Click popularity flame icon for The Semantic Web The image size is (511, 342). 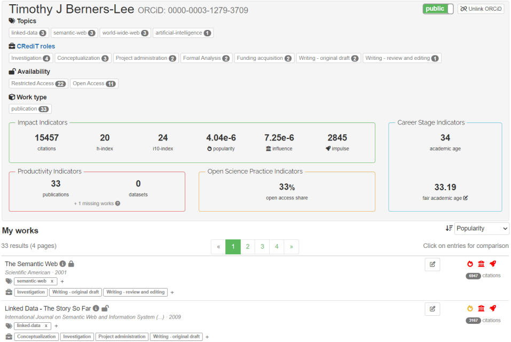click(470, 264)
